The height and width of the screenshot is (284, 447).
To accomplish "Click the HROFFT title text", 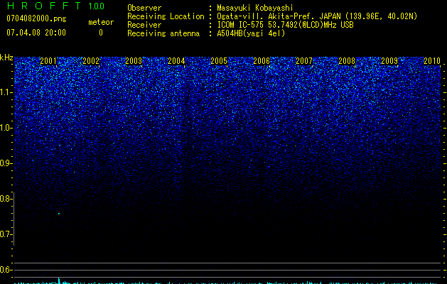I will click(x=44, y=6).
